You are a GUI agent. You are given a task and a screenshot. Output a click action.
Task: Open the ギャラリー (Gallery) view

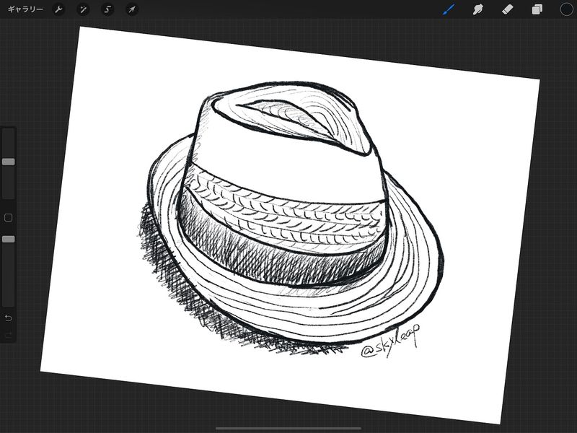(25, 9)
